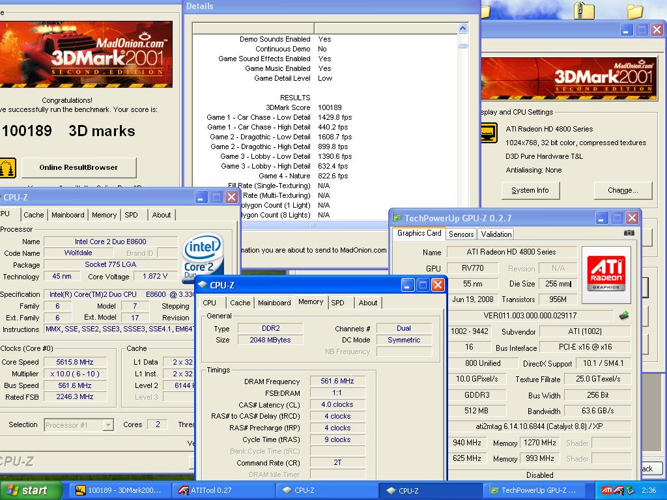The image size is (667, 500).
Task: Click the memory Type field DDR2
Action: [270, 328]
